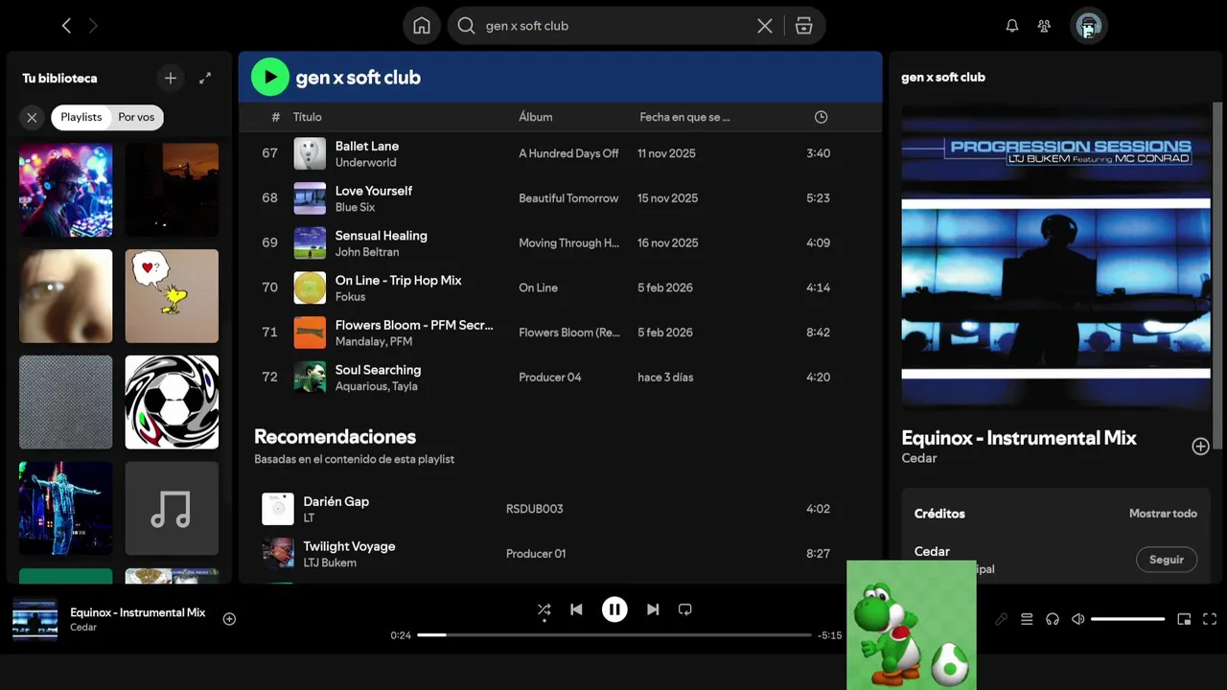This screenshot has width=1227, height=690.
Task: Enter fullscreen view
Action: [x=1210, y=619]
